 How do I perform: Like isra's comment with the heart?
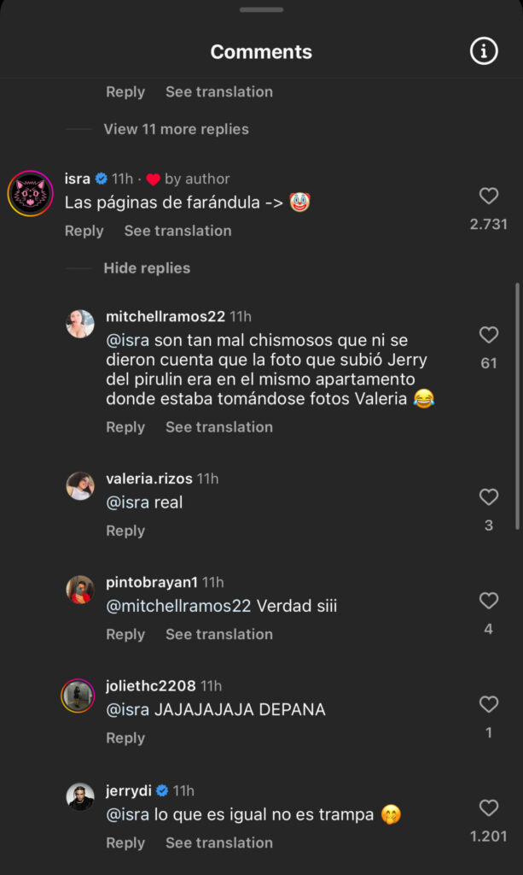pos(489,197)
